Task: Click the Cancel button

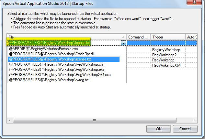Action: 185,129
